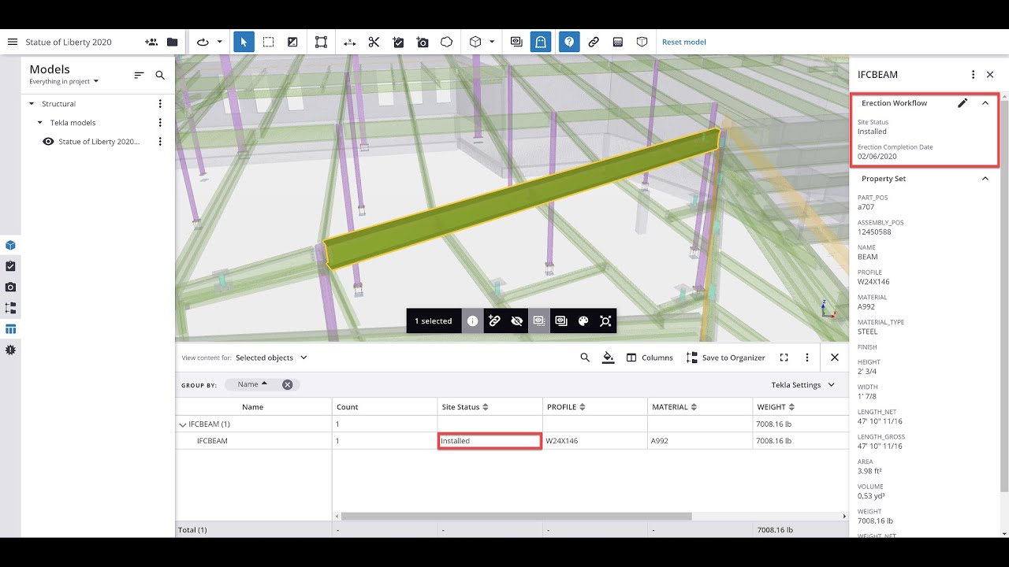The width and height of the screenshot is (1009, 567).
Task: Activate the arrow selection tool
Action: click(x=244, y=42)
